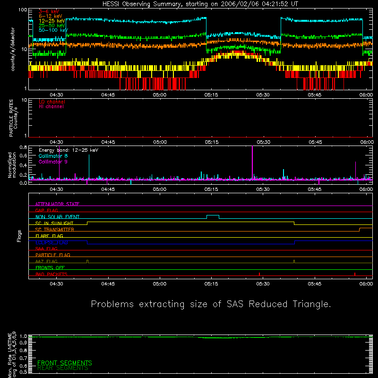Click the NON SOLAR EVENT flag label
This screenshot has width=378, height=378.
[57, 217]
